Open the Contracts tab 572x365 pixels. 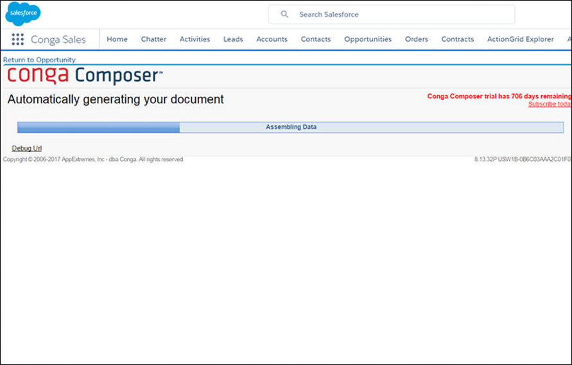458,39
